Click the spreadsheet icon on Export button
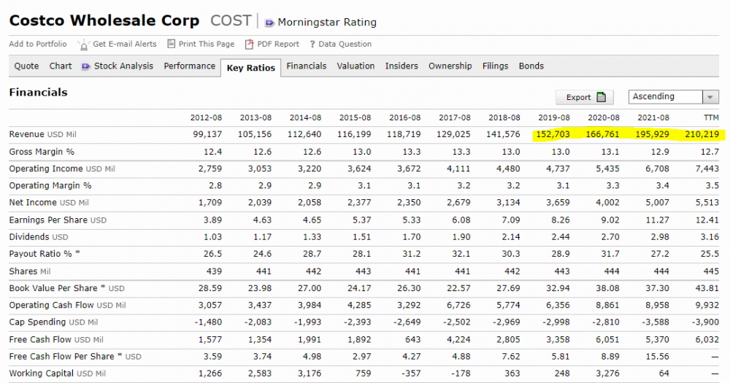 pos(602,97)
